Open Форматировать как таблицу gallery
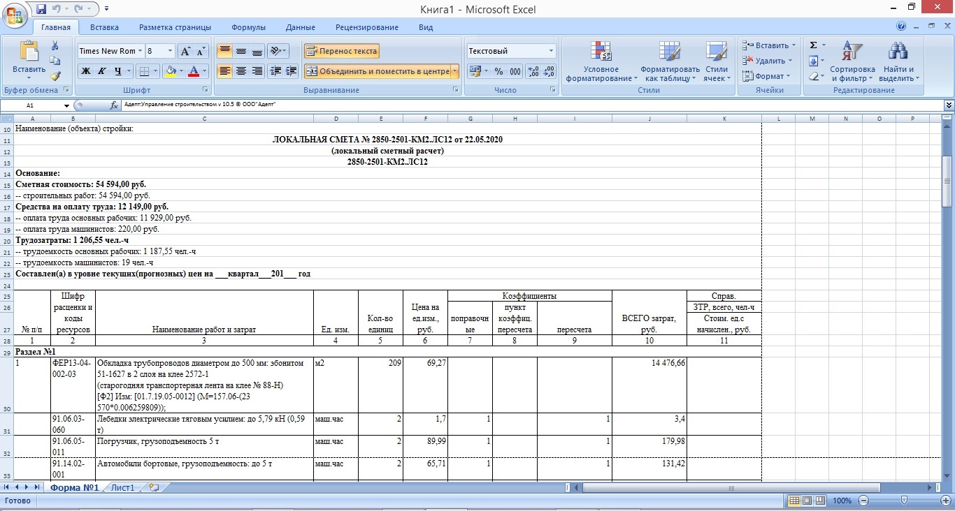This screenshot has height=511, width=955. point(670,61)
